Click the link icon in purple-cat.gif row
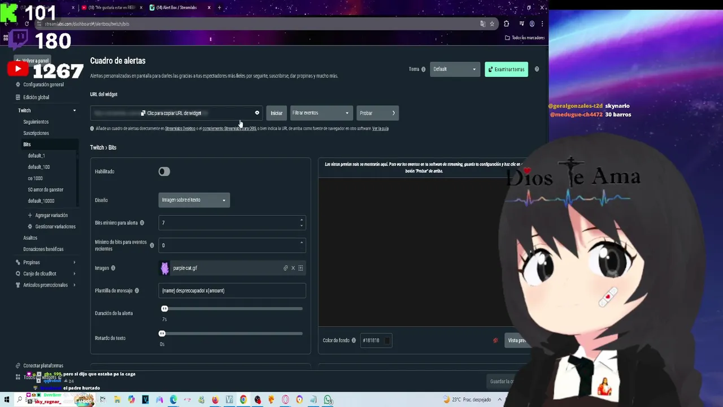This screenshot has width=723, height=407. point(286,268)
